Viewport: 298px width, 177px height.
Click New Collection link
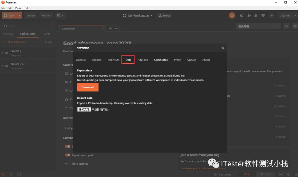click(x=15, y=42)
